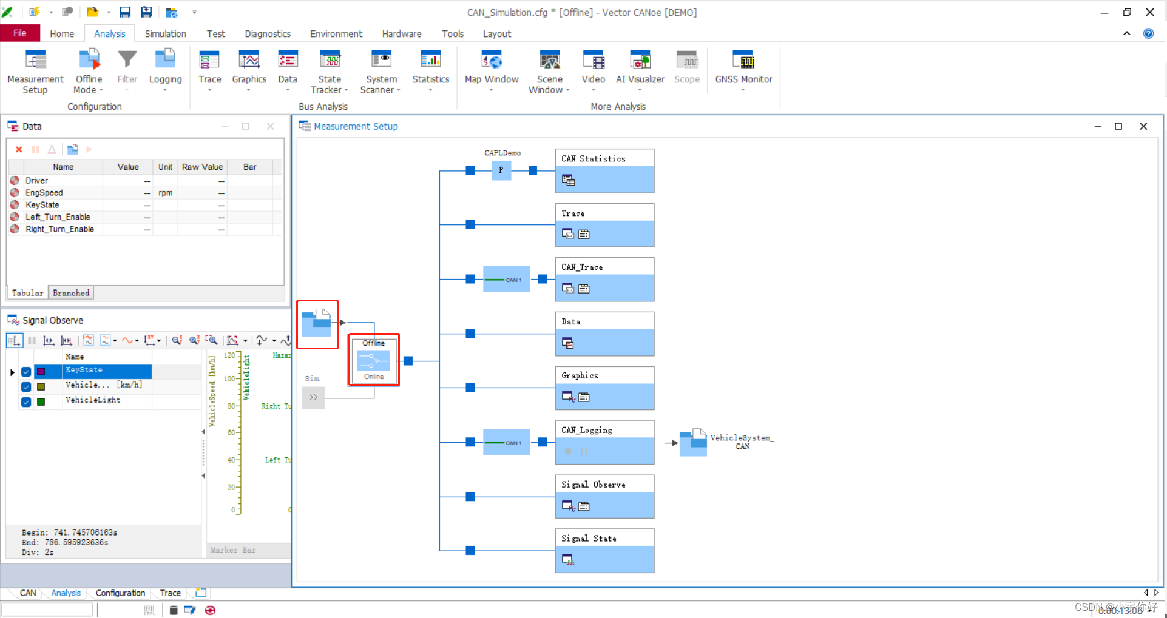Toggle the CAN_Logging pause button

(x=584, y=451)
